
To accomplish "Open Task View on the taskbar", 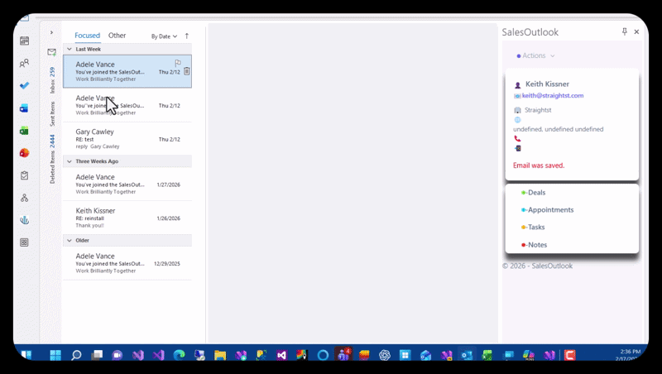I will [x=97, y=355].
